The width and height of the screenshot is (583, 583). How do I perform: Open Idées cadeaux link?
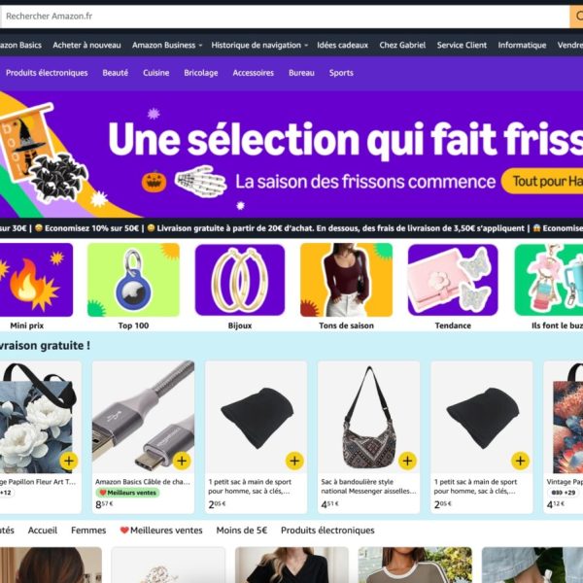click(x=342, y=45)
